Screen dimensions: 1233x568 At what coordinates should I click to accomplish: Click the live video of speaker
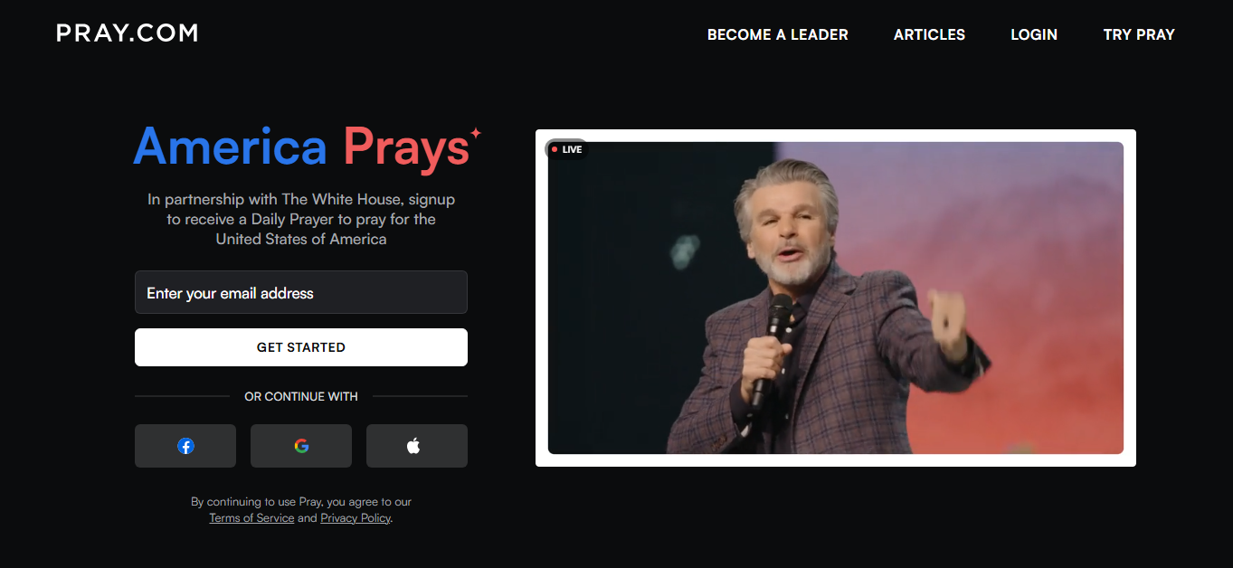836,298
